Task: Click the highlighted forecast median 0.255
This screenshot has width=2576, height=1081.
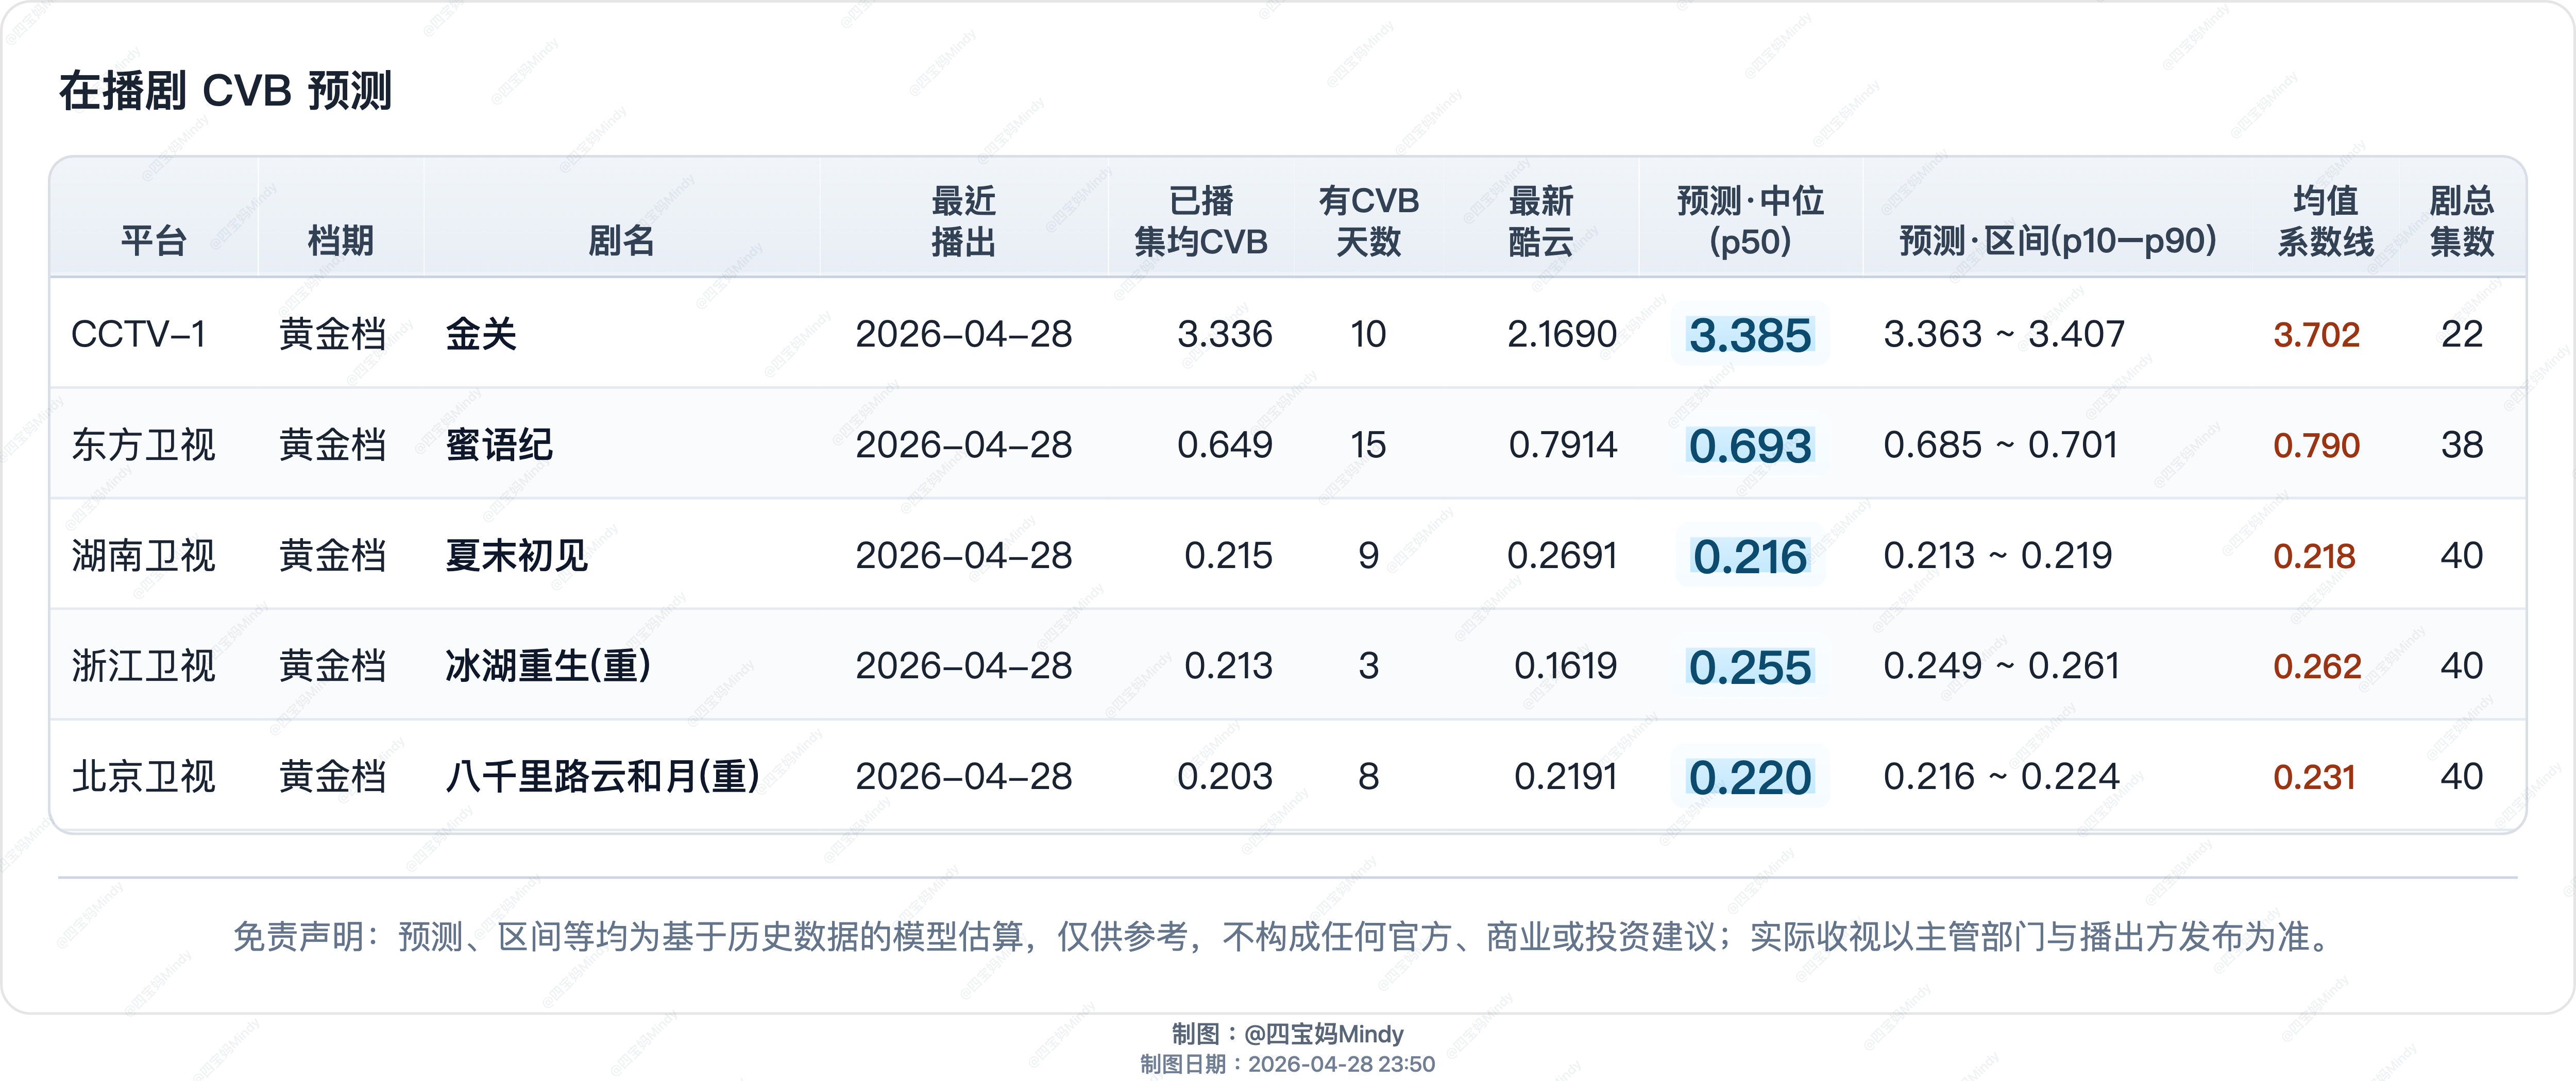Action: [1750, 667]
